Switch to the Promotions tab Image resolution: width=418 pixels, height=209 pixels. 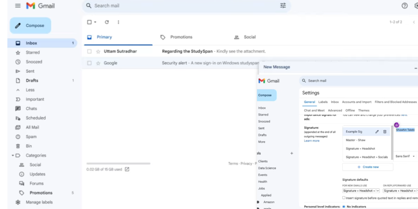point(181,37)
